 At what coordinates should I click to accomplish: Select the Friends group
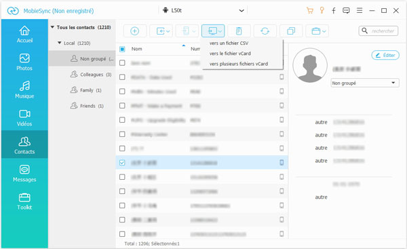[82, 106]
